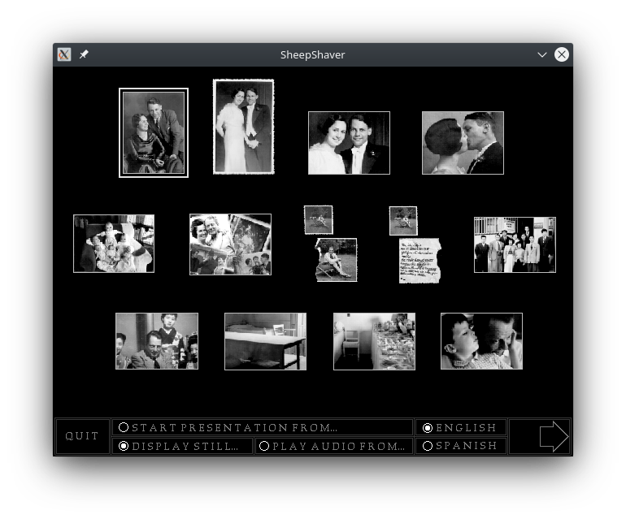Click the pin icon in the title bar

pos(84,54)
